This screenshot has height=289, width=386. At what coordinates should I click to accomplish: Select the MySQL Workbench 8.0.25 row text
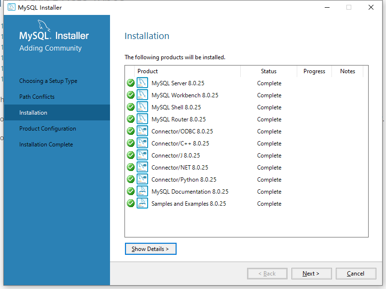(x=185, y=95)
